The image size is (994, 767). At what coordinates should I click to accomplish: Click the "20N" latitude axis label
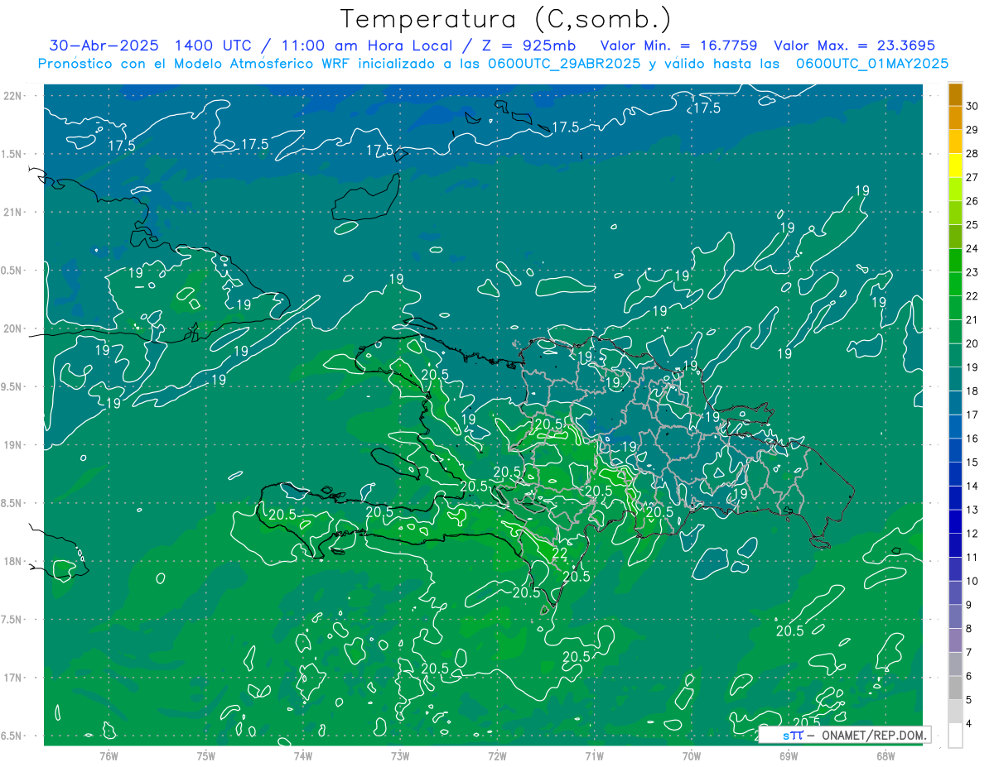[x=13, y=328]
